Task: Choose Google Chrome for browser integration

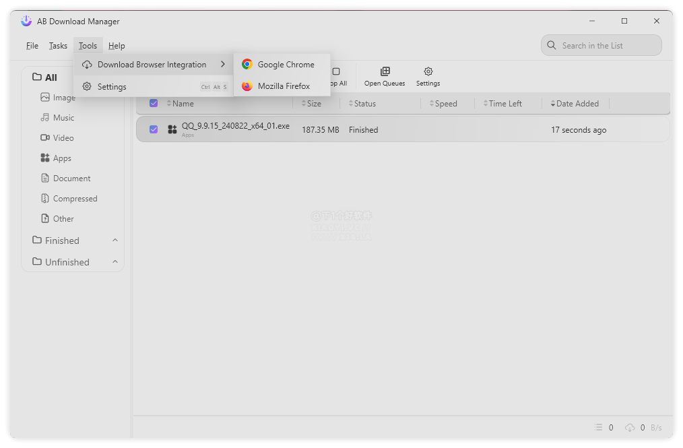Action: (x=281, y=64)
